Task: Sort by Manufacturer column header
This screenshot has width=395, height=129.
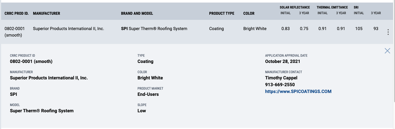Action: pos(46,13)
